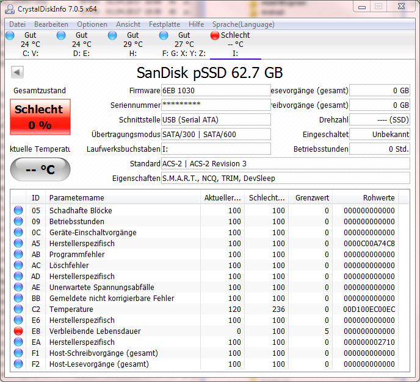Click the blue orb of Geräte-Einschaltvorgänge row
This screenshot has width=420, height=382.
point(18,232)
